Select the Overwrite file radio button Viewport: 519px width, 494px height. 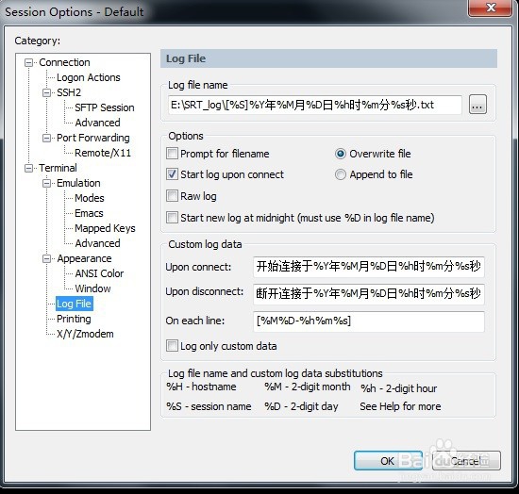pos(341,154)
